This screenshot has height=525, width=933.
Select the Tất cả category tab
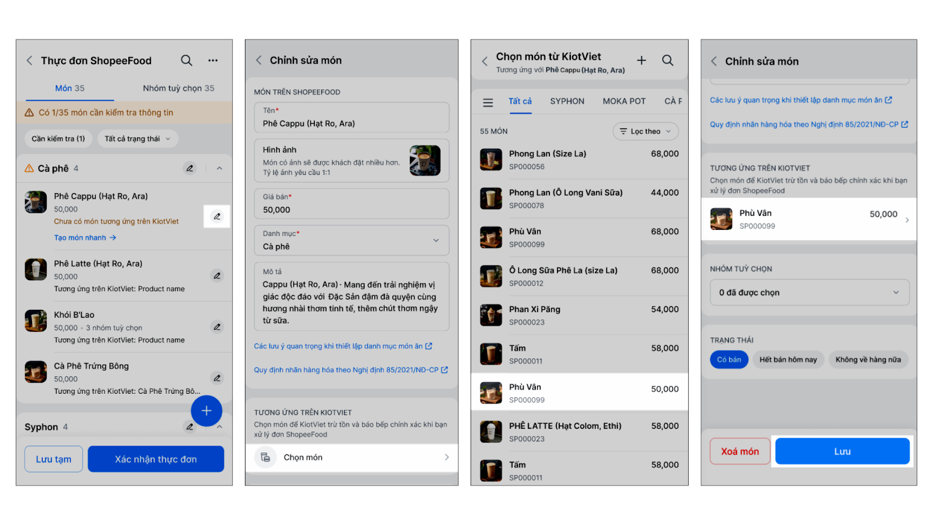(x=520, y=101)
